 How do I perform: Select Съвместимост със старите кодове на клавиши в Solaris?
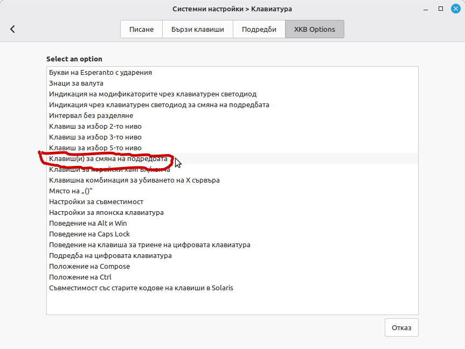233,288
